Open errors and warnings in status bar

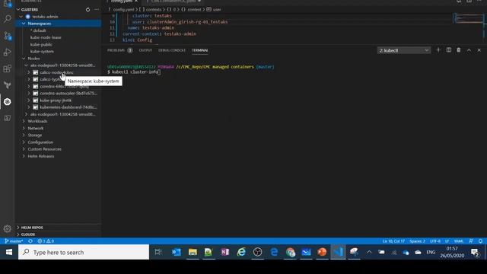[46, 241]
